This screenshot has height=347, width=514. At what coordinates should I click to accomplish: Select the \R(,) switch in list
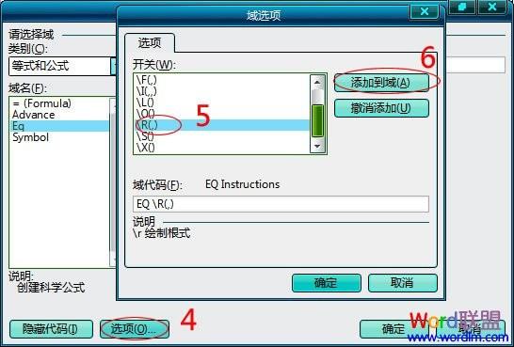click(222, 125)
